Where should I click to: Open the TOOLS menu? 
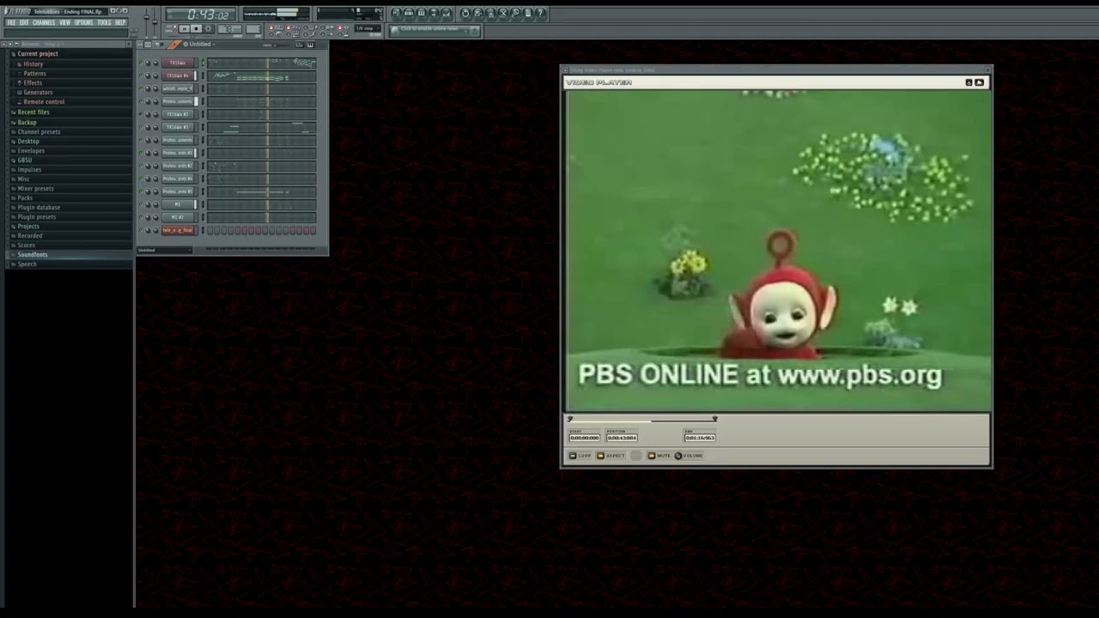[x=104, y=22]
